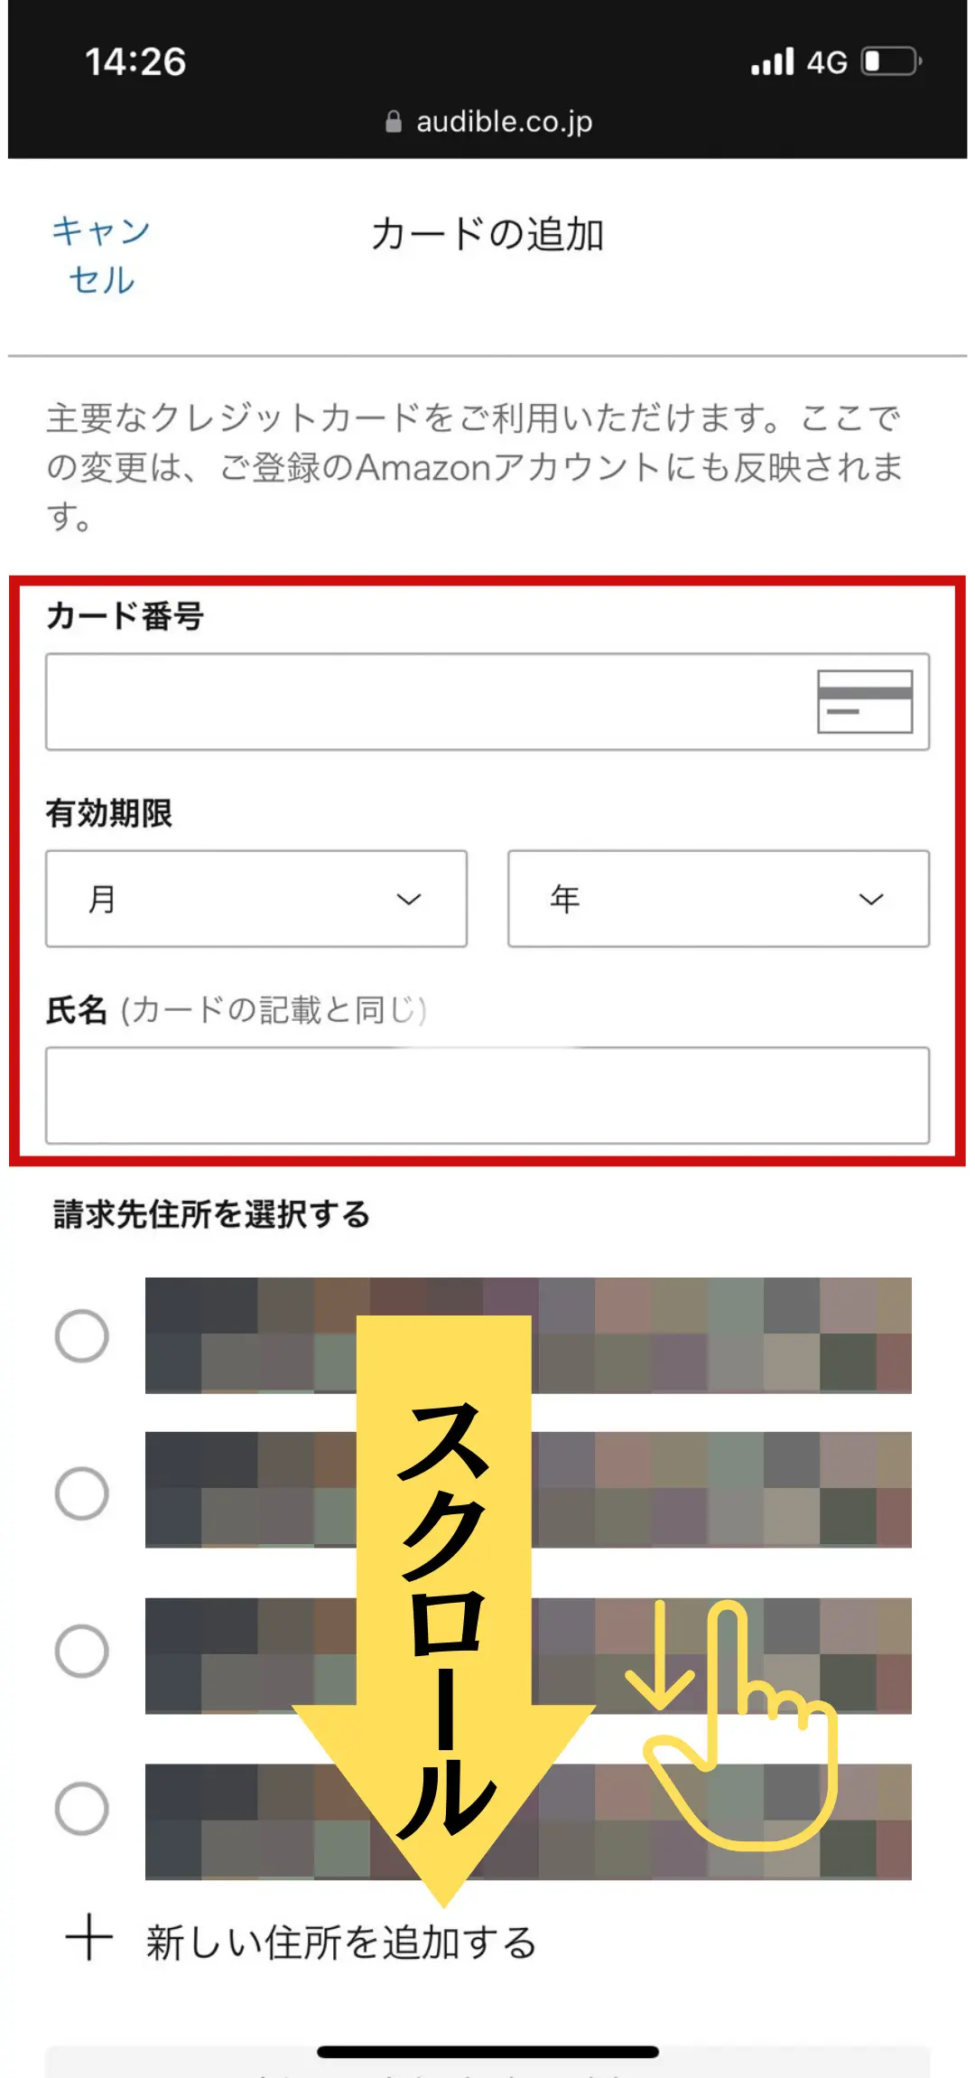
Task: Tap the plus icon for adding new address
Action: point(89,1938)
